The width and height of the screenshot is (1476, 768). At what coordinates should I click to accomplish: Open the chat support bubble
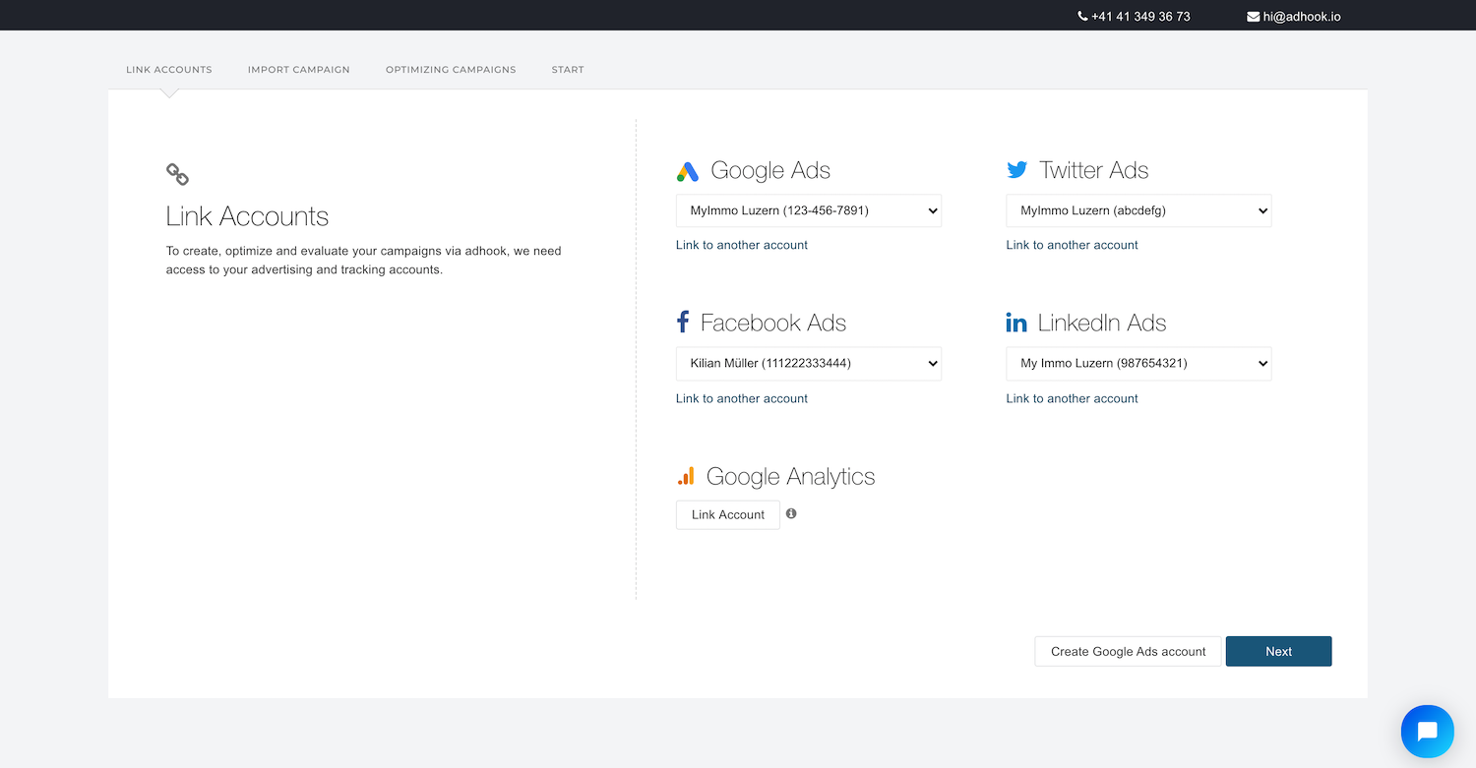1427,731
